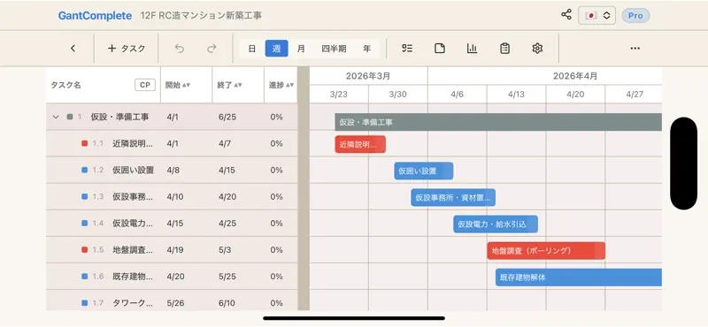Click gray color square of task 1
The height and width of the screenshot is (327, 708).
tap(70, 117)
